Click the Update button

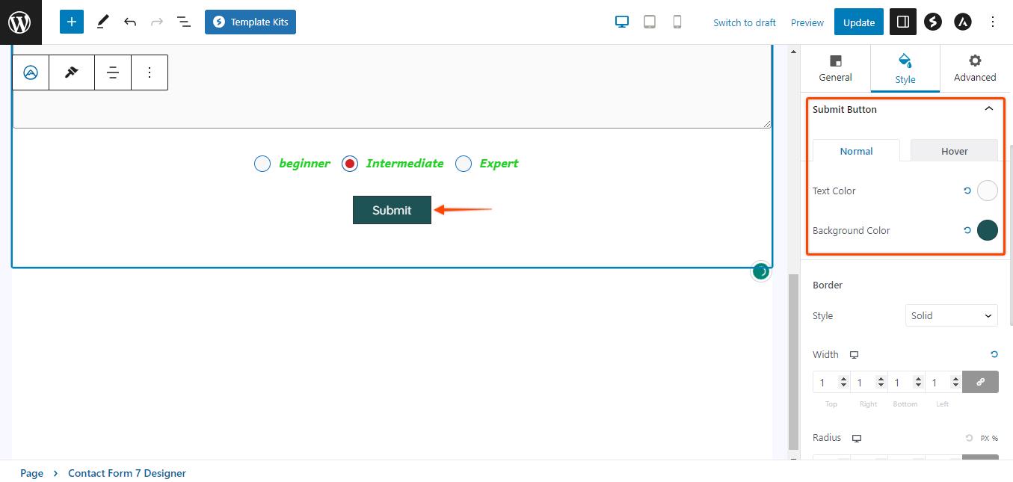(x=858, y=22)
